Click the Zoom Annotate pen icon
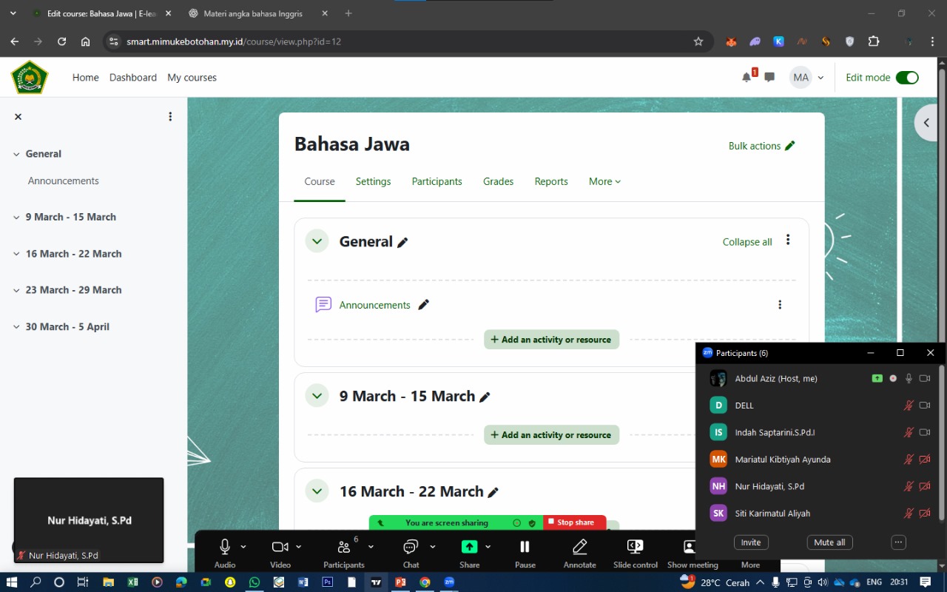The image size is (947, 592). pos(579,547)
